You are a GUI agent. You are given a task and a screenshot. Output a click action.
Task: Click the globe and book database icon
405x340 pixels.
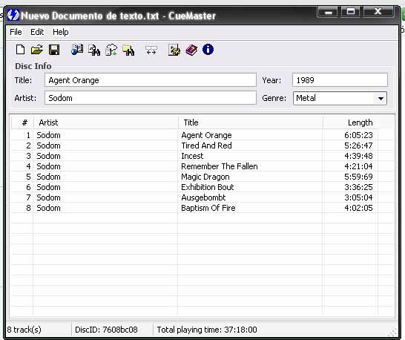point(77,50)
